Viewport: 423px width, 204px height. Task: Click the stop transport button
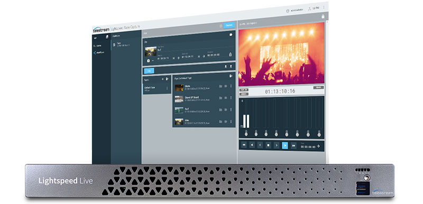pyautogui.click(x=269, y=145)
